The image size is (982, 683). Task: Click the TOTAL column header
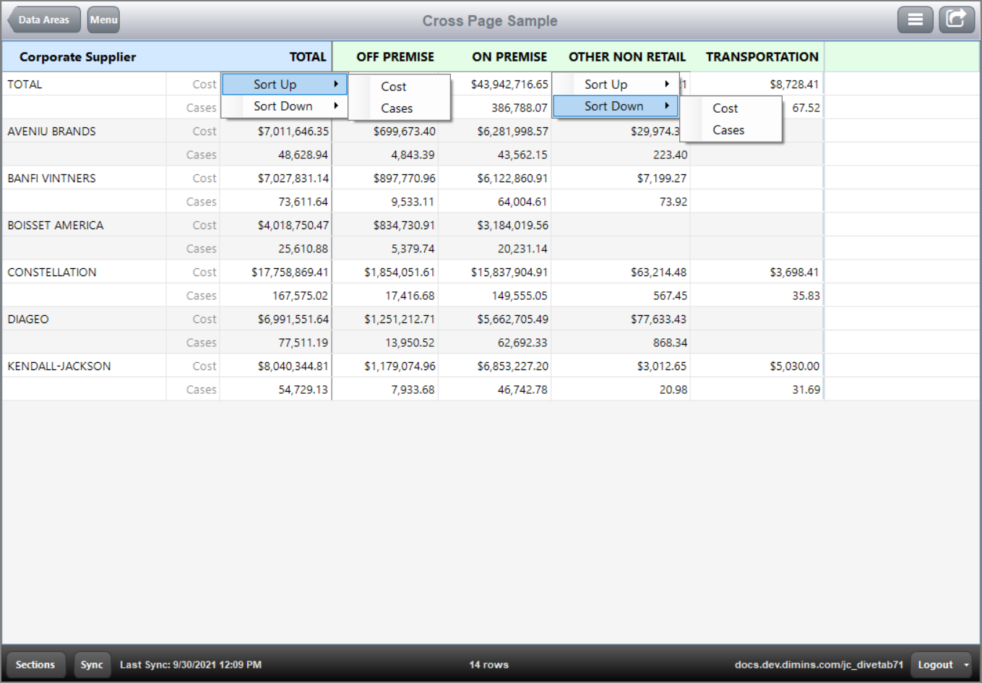[308, 57]
